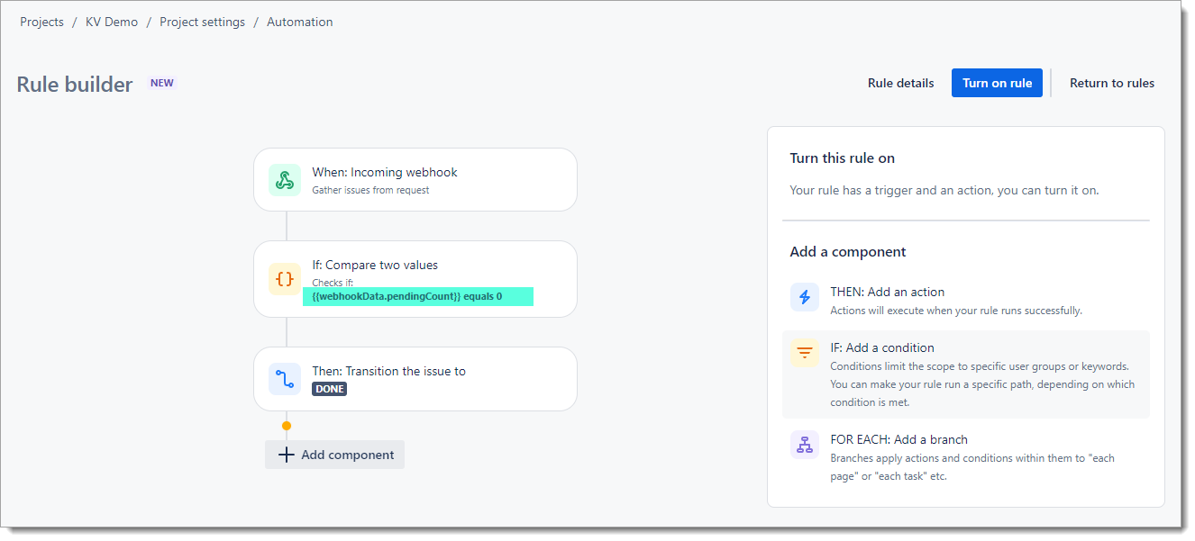
Task: Click the DONE status lozenge
Action: pyautogui.click(x=329, y=389)
